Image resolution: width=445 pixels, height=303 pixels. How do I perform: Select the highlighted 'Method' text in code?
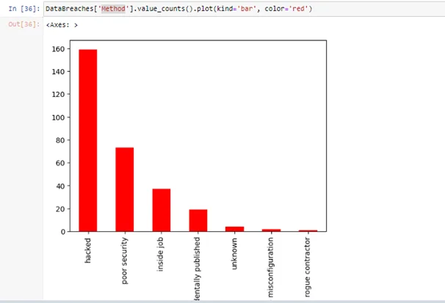pos(113,9)
